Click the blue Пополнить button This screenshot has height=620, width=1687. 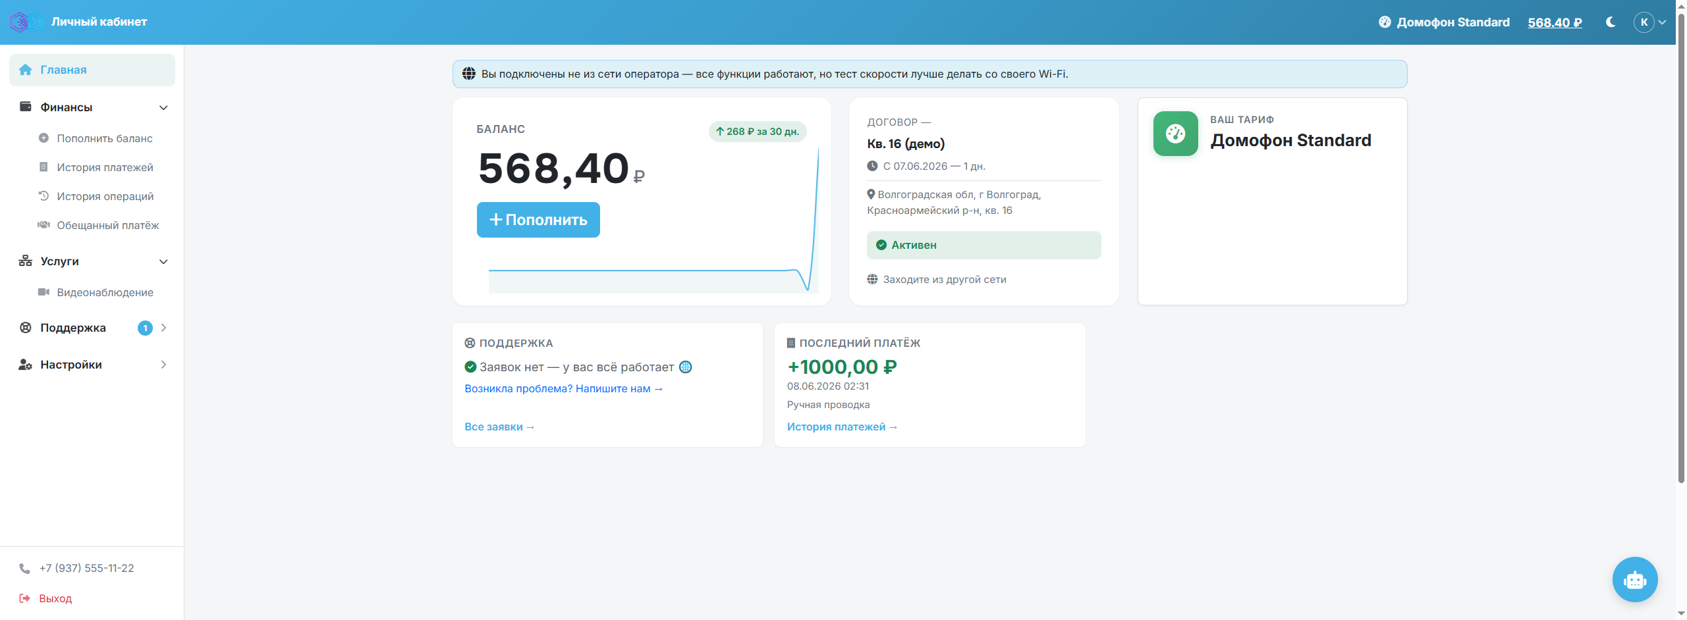[538, 220]
